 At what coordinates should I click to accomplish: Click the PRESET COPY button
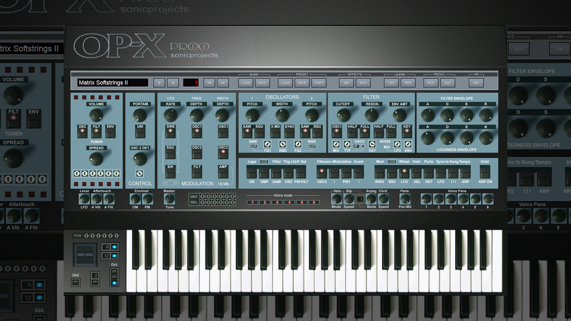[319, 83]
